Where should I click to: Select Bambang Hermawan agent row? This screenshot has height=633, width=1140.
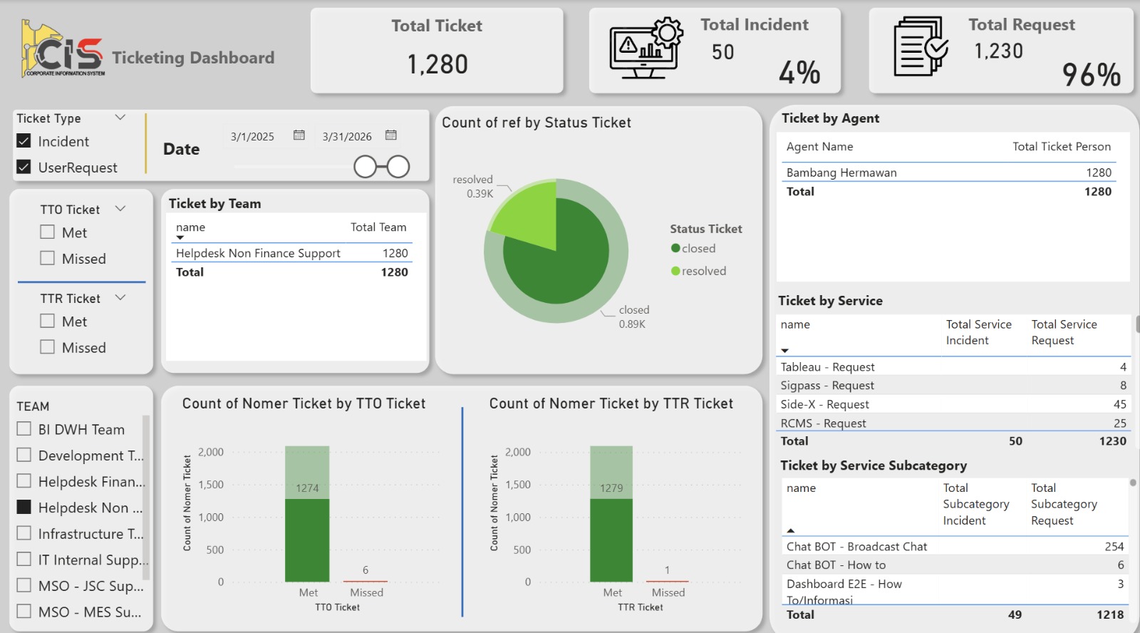(841, 173)
